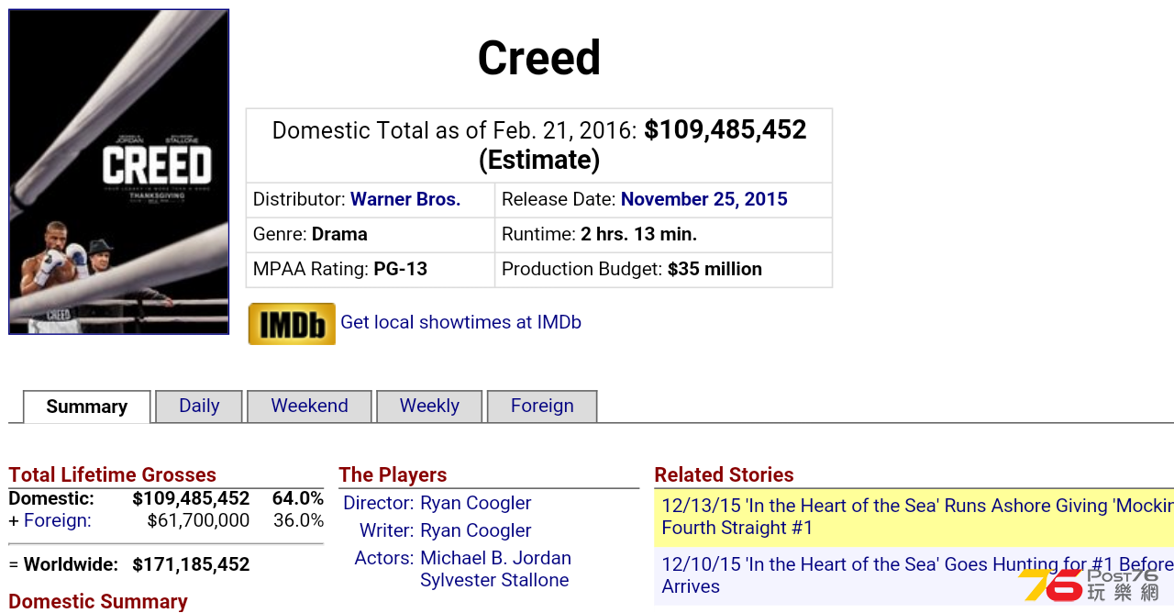Switch to the Weekly tab
Viewport: 1174px width, 613px height.
tap(429, 407)
